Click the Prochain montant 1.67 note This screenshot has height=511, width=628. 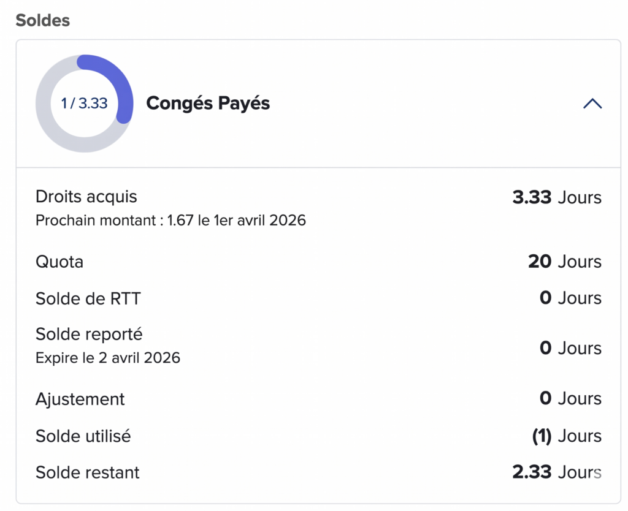(170, 221)
